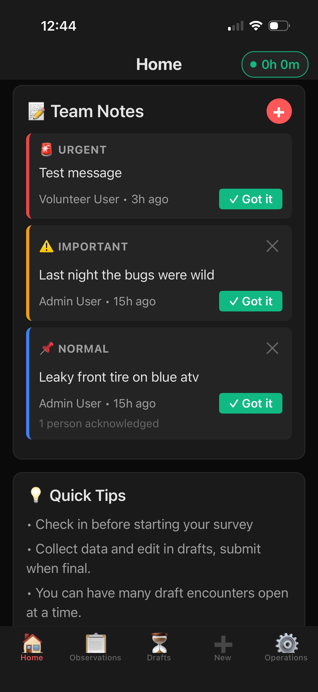The width and height of the screenshot is (318, 692).
Task: Tap the Quick Tips lightbulb icon
Action: click(36, 495)
